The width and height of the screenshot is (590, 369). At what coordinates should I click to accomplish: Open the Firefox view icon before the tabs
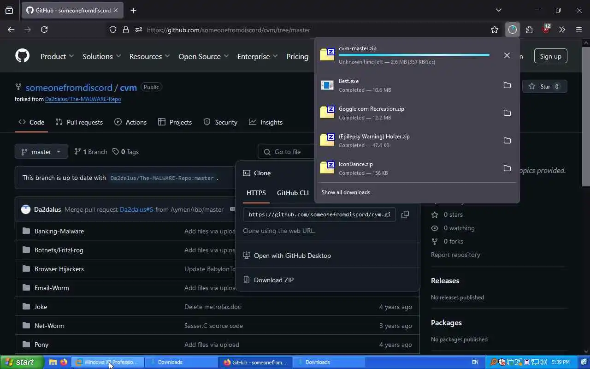pos(9,10)
